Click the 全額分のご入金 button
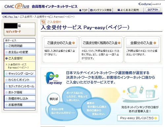The height and width of the screenshot is (127, 165). click(x=143, y=43)
